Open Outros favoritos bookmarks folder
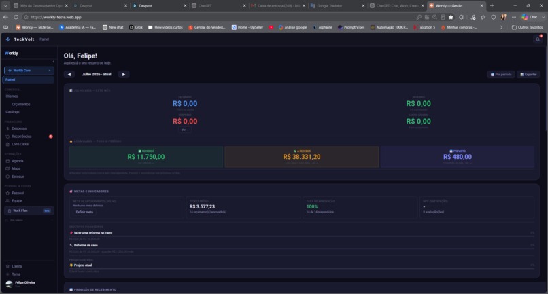The height and width of the screenshot is (294, 548). pyautogui.click(x=527, y=27)
